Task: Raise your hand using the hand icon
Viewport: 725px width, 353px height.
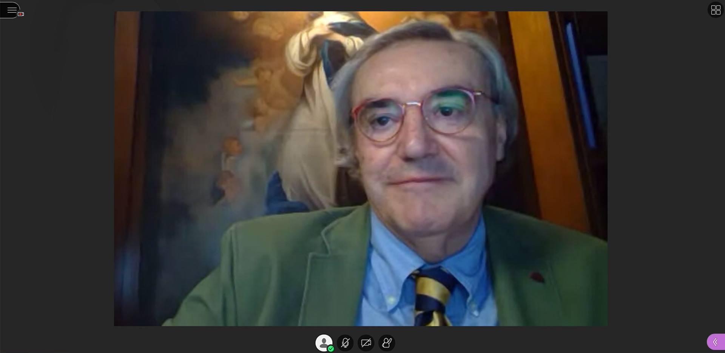Action: pyautogui.click(x=387, y=343)
